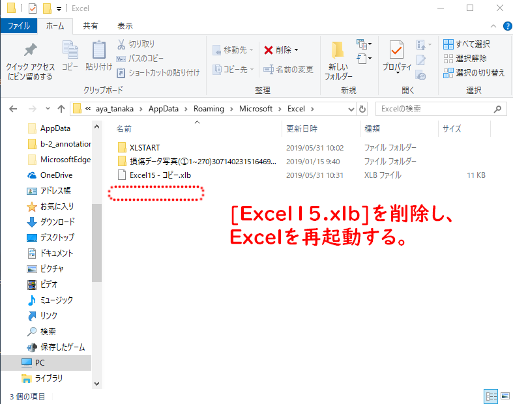The image size is (513, 404).
Task: Expand the Delete (削除) dropdown arrow
Action: pyautogui.click(x=297, y=50)
